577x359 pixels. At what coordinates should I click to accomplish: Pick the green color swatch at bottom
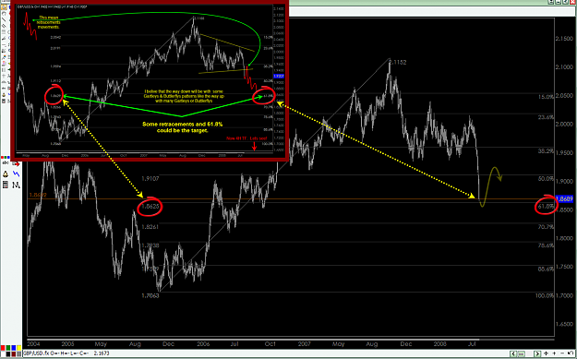(8, 348)
